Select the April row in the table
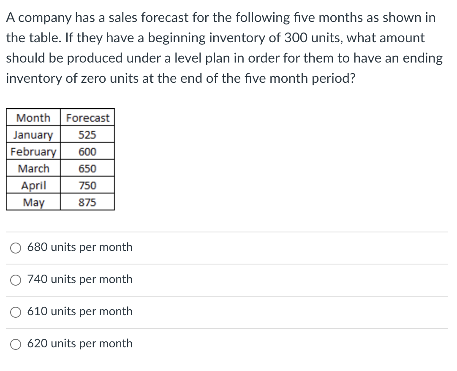The width and height of the screenshot is (457, 371). point(33,185)
